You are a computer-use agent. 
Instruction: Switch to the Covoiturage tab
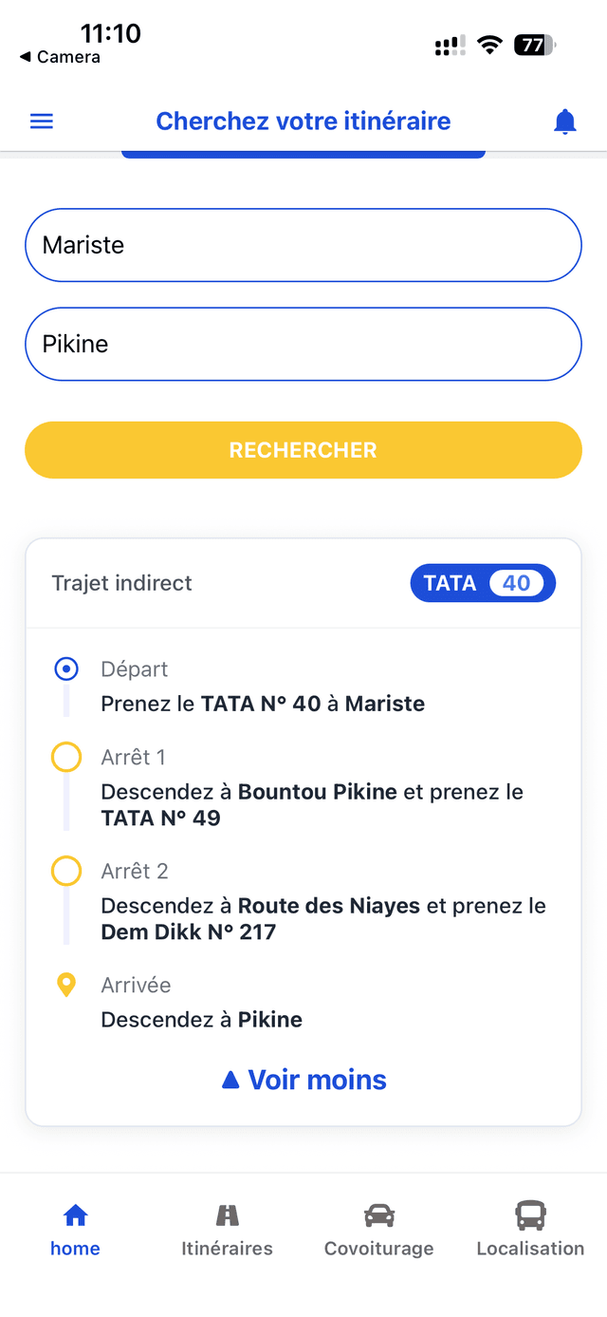click(378, 1225)
